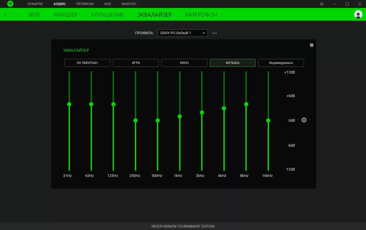Go to ЗВУК subtab

point(34,15)
